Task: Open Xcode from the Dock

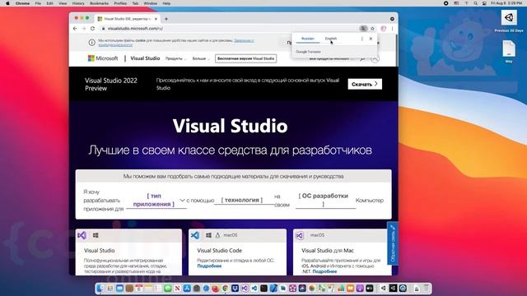Action: click(273, 289)
